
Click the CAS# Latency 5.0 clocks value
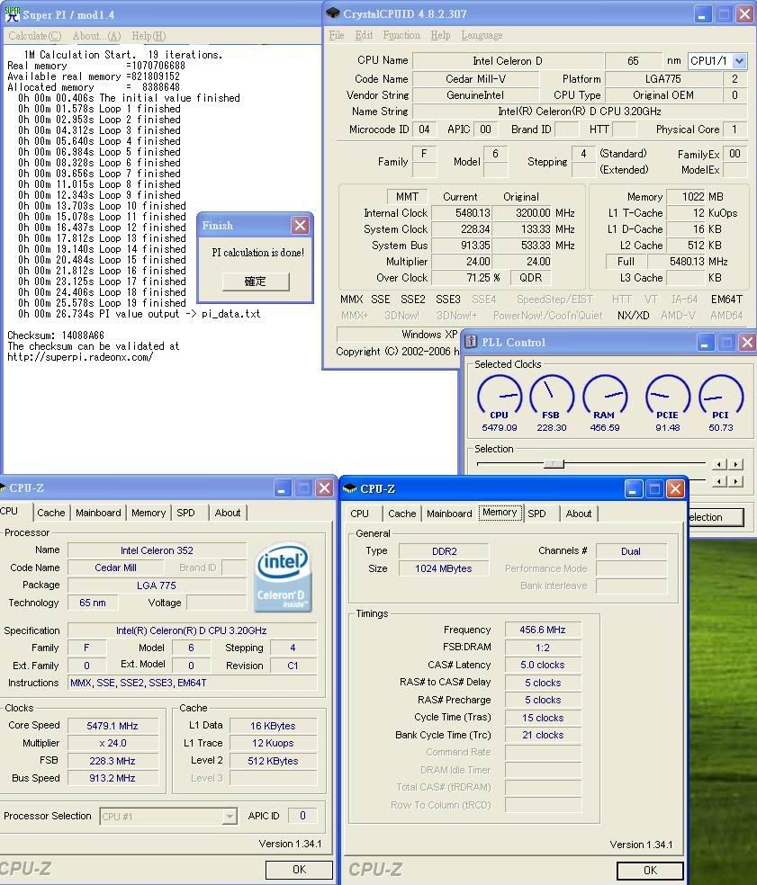click(x=543, y=665)
